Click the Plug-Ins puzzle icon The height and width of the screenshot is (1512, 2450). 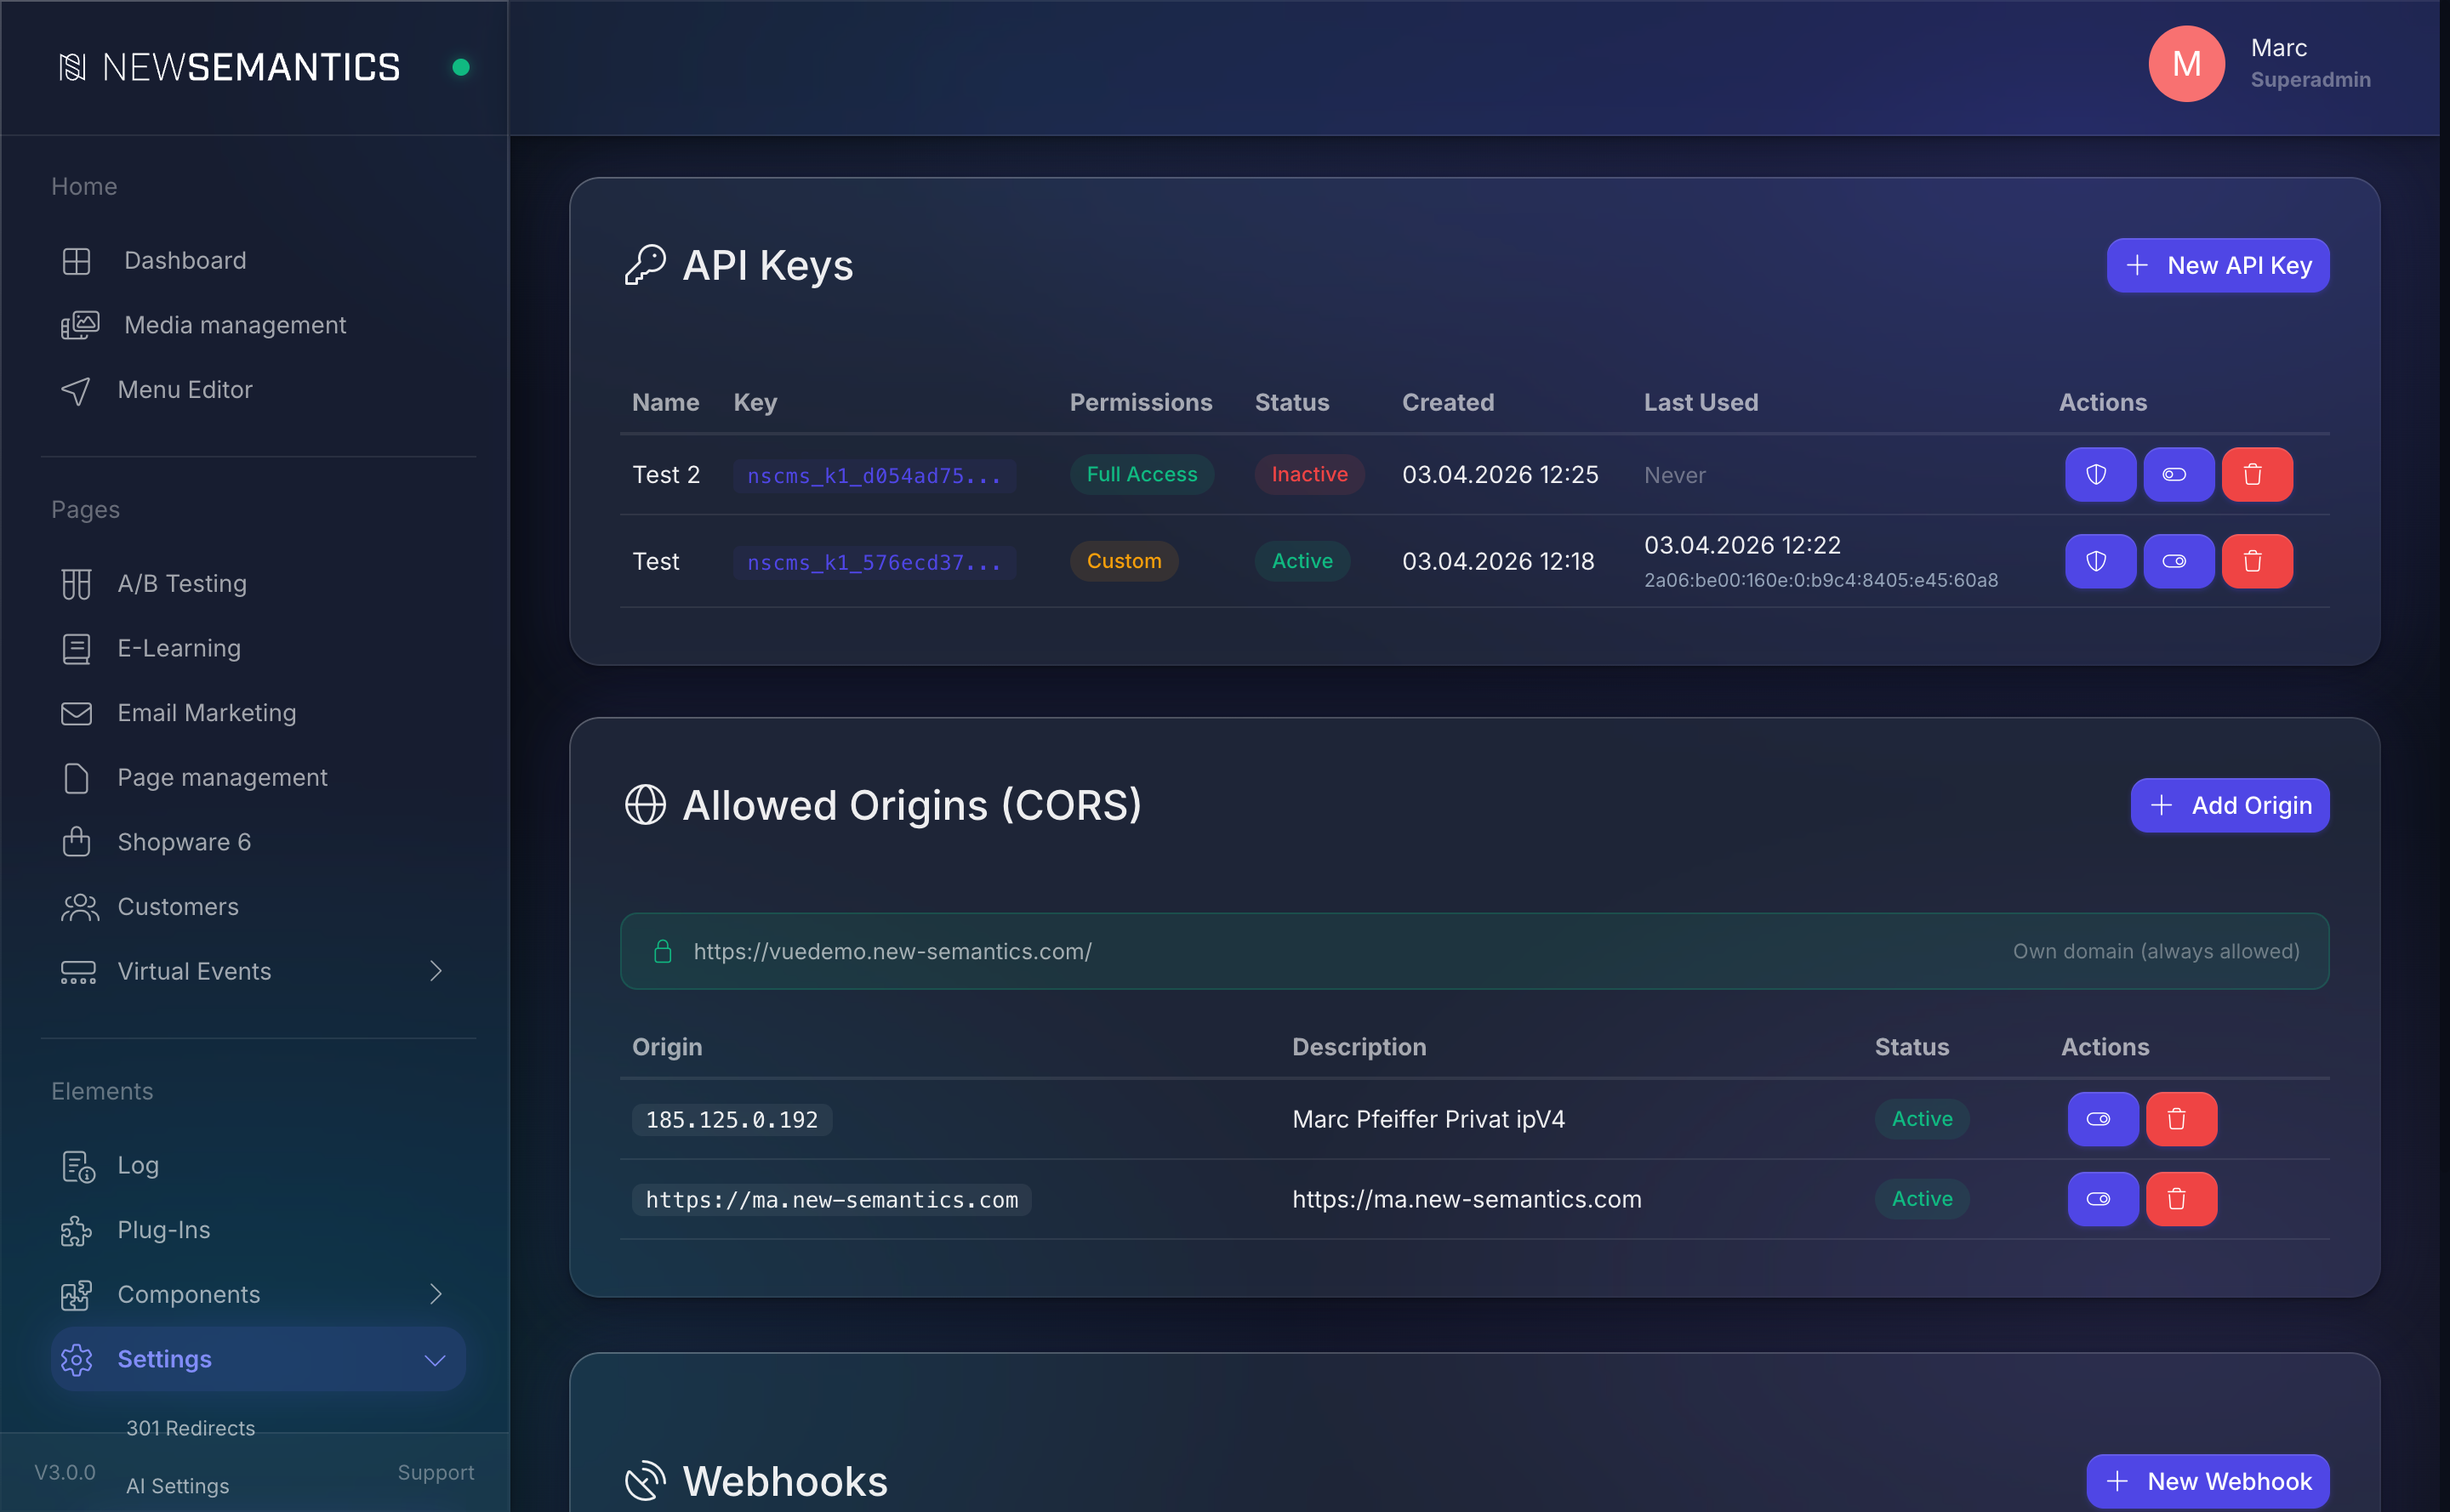tap(76, 1231)
